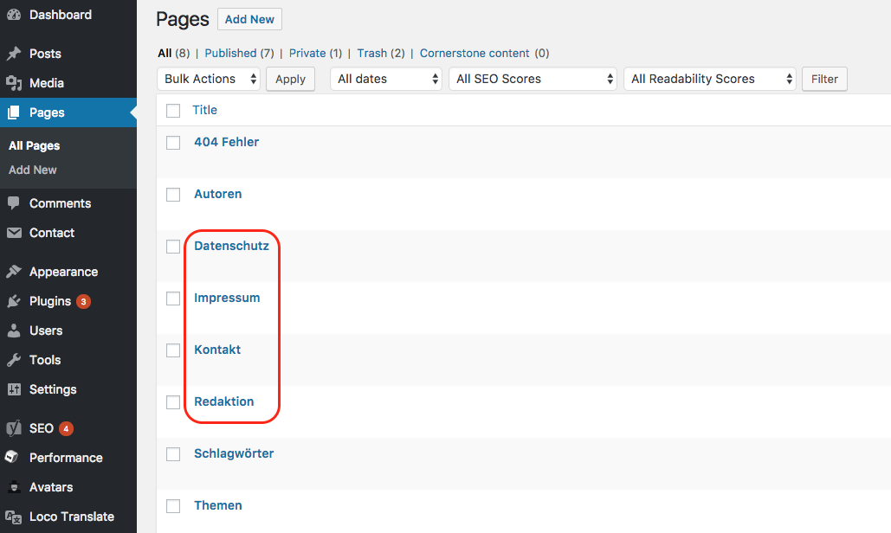Click the Dashboard gauge icon

coord(14,15)
